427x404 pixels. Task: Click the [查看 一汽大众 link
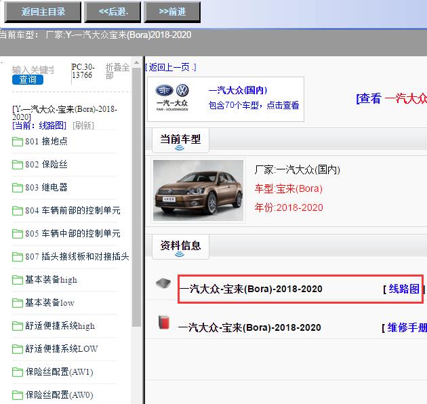pyautogui.click(x=391, y=98)
